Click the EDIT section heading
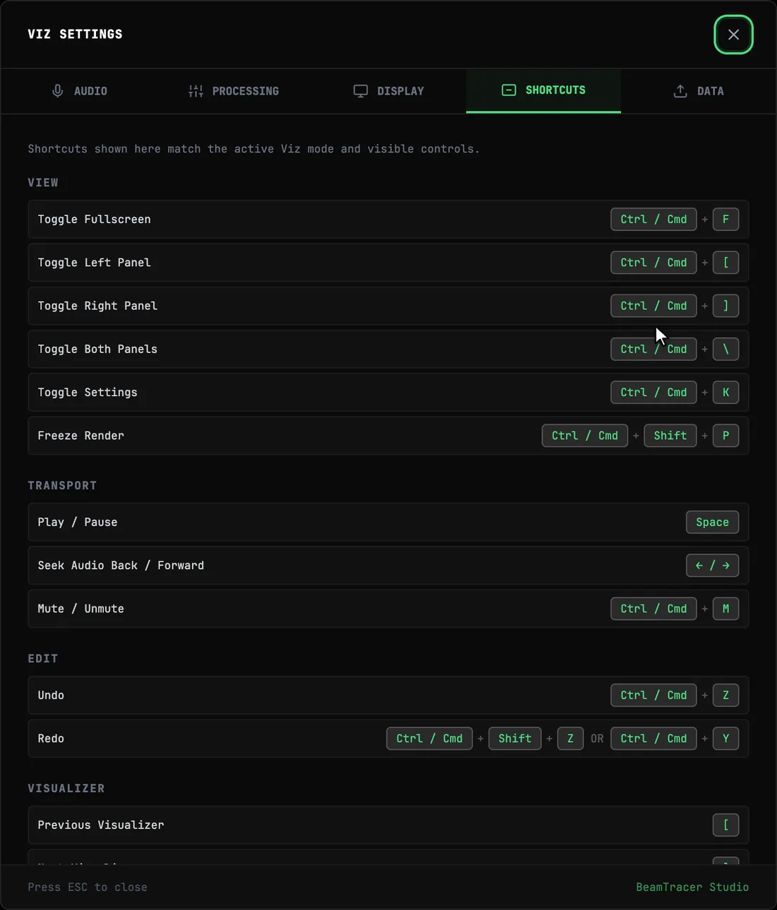 43,659
